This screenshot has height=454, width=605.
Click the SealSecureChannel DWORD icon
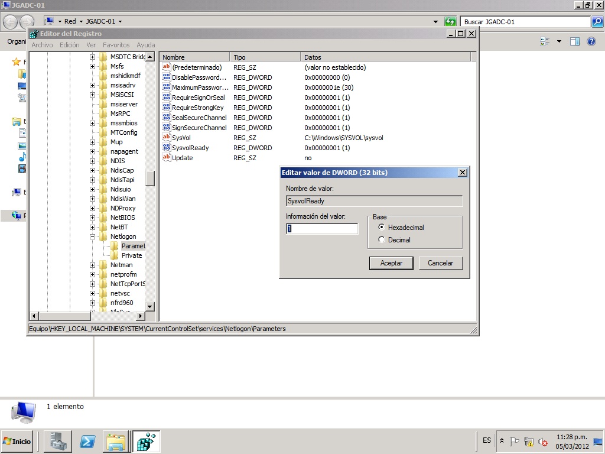pyautogui.click(x=166, y=118)
